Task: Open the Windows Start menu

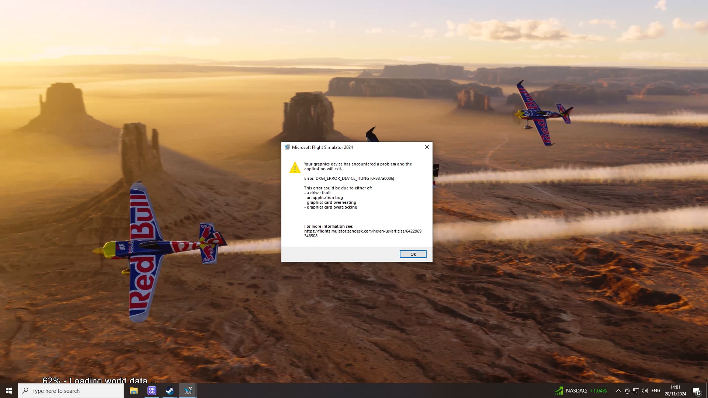Action: pyautogui.click(x=9, y=391)
